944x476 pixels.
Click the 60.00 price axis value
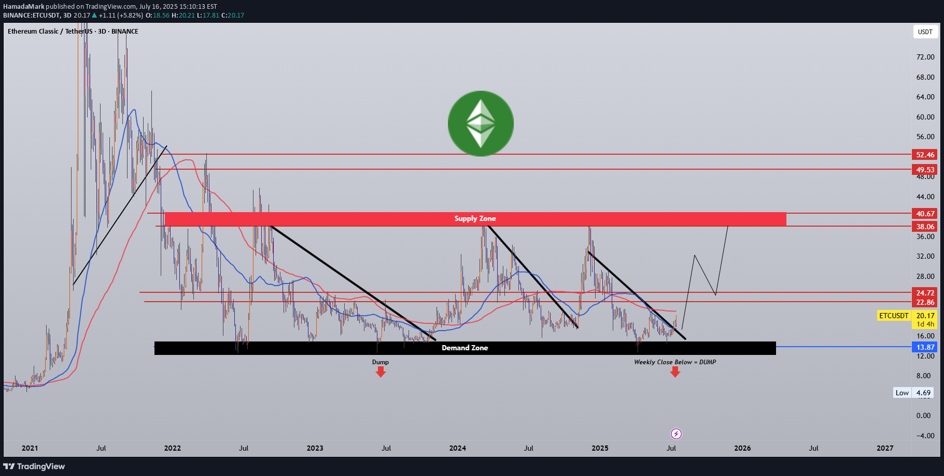click(x=925, y=117)
